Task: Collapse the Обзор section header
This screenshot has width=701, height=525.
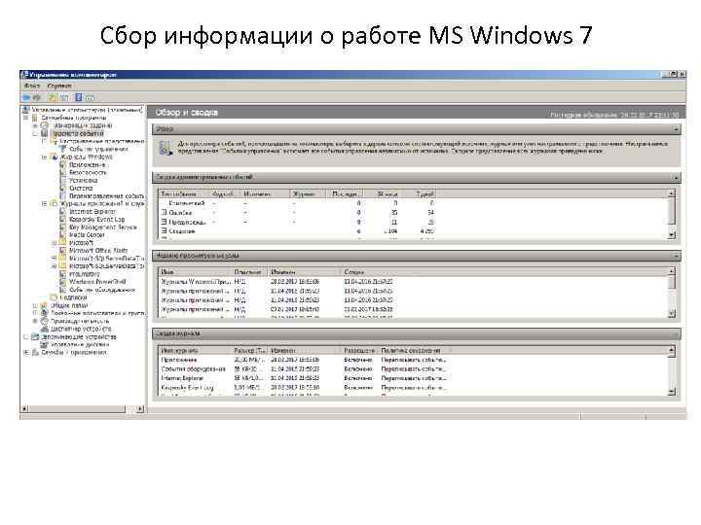Action: point(676,129)
